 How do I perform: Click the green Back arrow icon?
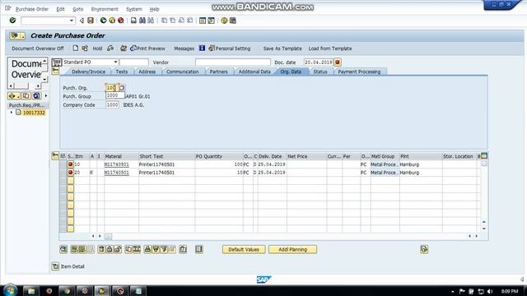[103, 21]
